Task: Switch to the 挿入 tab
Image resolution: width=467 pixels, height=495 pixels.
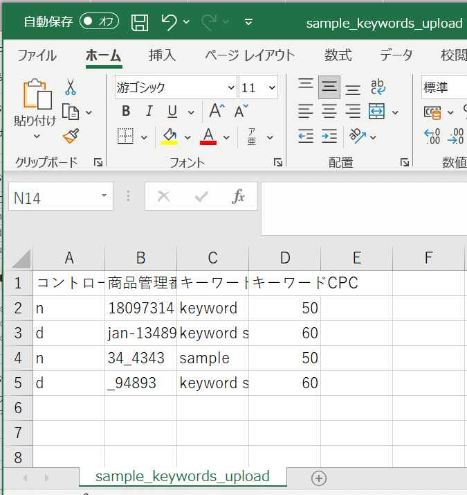Action: tap(163, 55)
